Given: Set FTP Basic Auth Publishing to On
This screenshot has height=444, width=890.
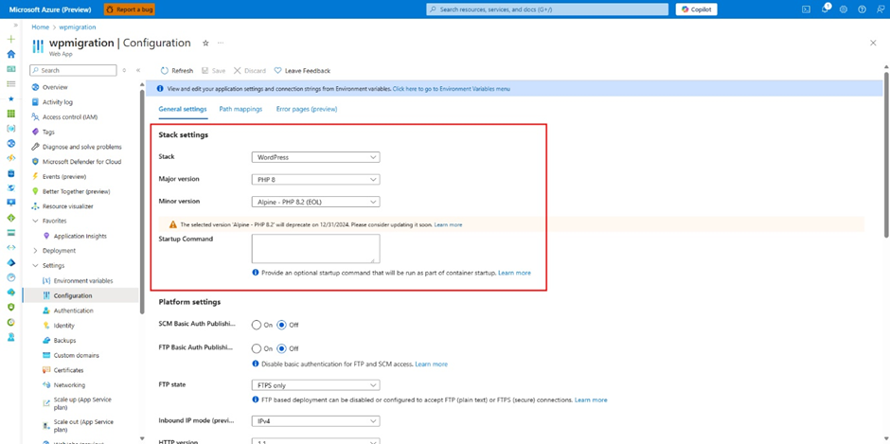Looking at the screenshot, I should [257, 348].
